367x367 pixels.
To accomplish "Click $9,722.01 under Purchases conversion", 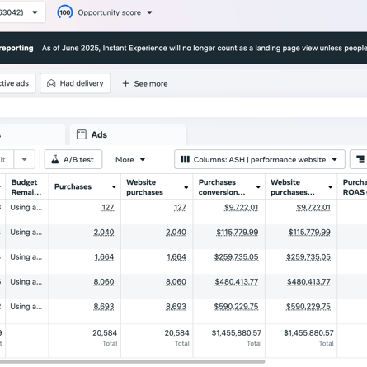I will coord(242,207).
